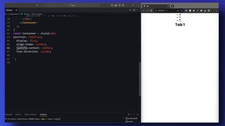Click the "justify-content: center;" code line
225x126 pixels.
point(34,48)
